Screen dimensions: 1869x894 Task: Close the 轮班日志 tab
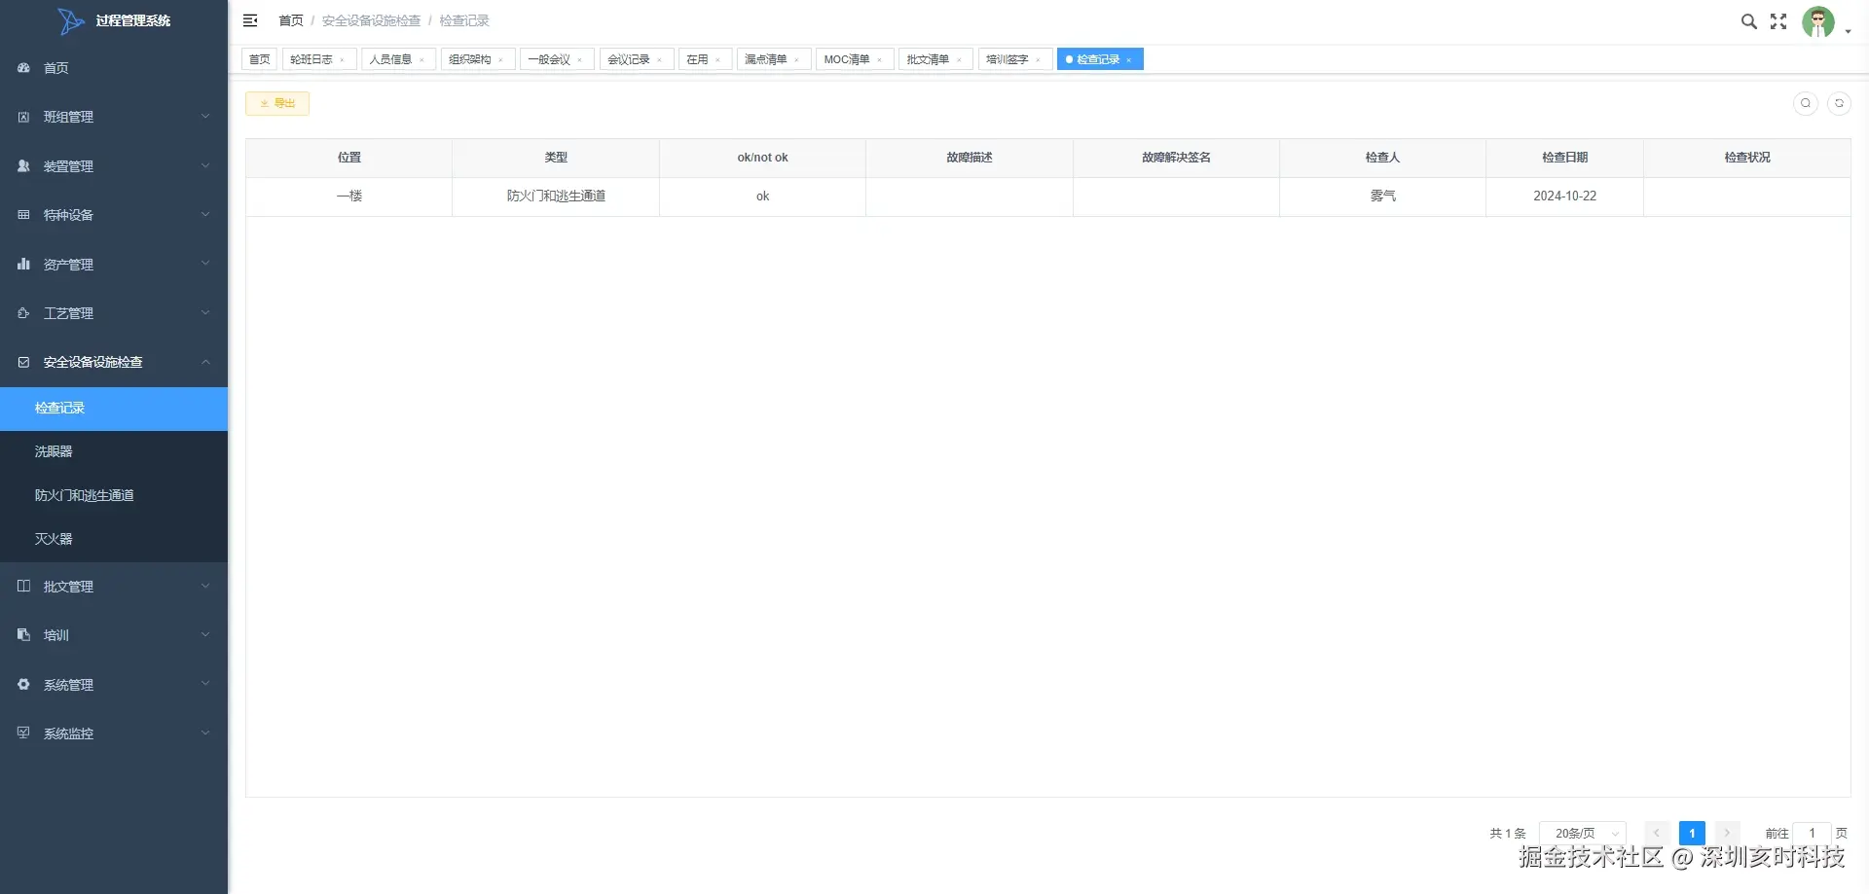click(343, 60)
